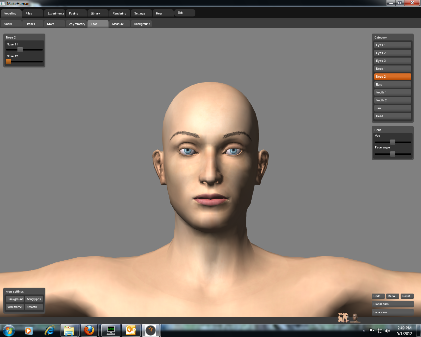Pick the Mouth 1 category
Screen dimensions: 421x337
tap(393, 92)
